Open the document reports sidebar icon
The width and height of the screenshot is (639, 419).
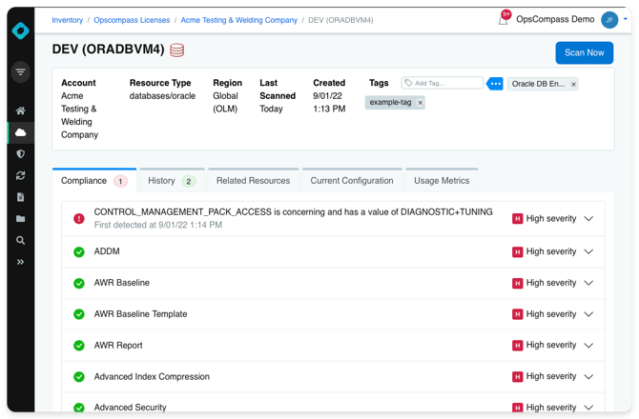pyautogui.click(x=20, y=197)
